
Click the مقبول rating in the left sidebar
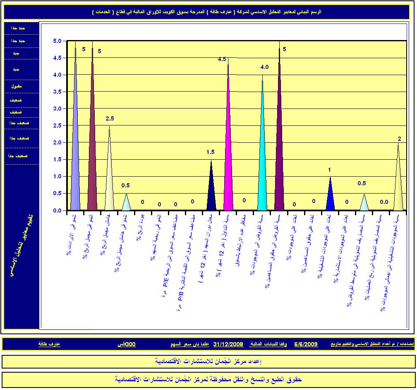(x=17, y=86)
